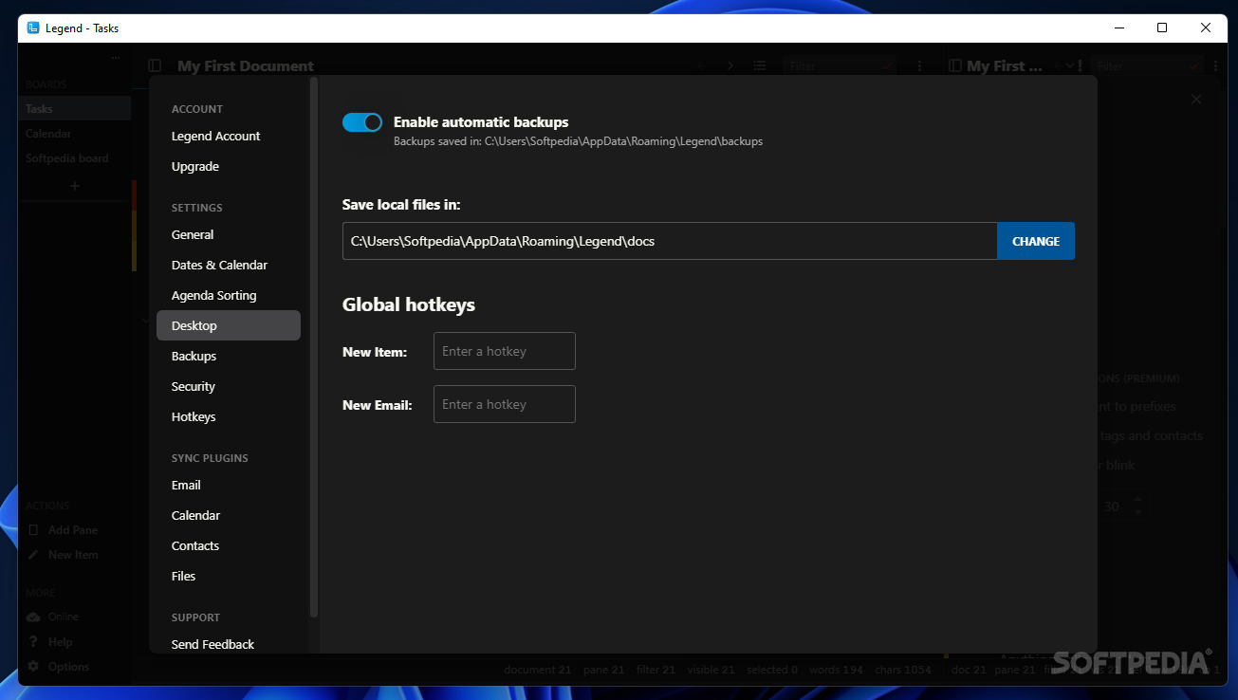Click the settings sidebar scrollbar

(x=314, y=348)
